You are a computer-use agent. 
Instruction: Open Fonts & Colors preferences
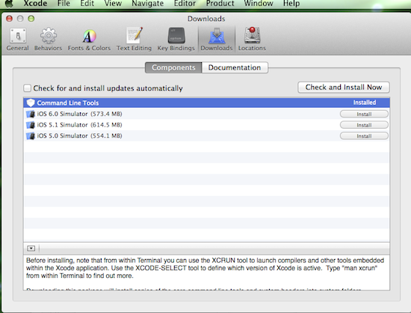tap(89, 39)
